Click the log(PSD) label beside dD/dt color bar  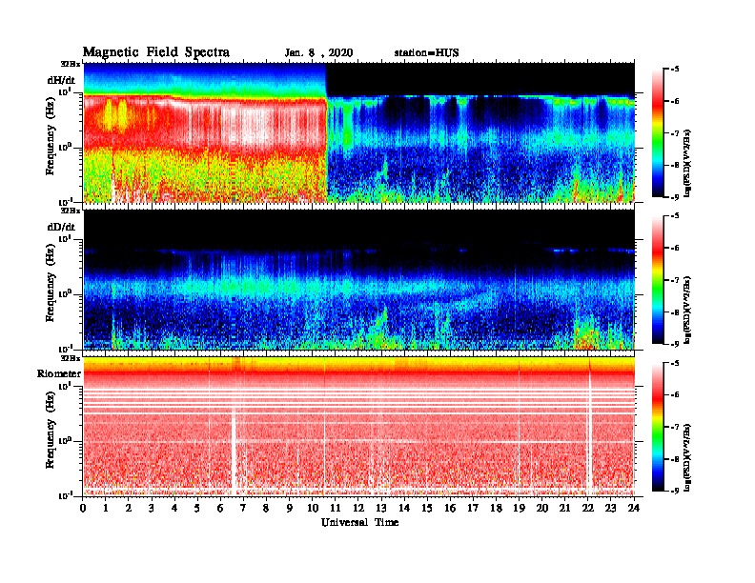coord(688,310)
